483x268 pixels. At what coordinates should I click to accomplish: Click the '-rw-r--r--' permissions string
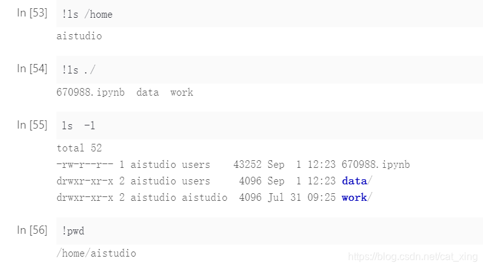[85, 165]
